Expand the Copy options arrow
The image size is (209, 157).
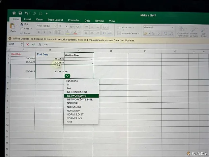31,29
